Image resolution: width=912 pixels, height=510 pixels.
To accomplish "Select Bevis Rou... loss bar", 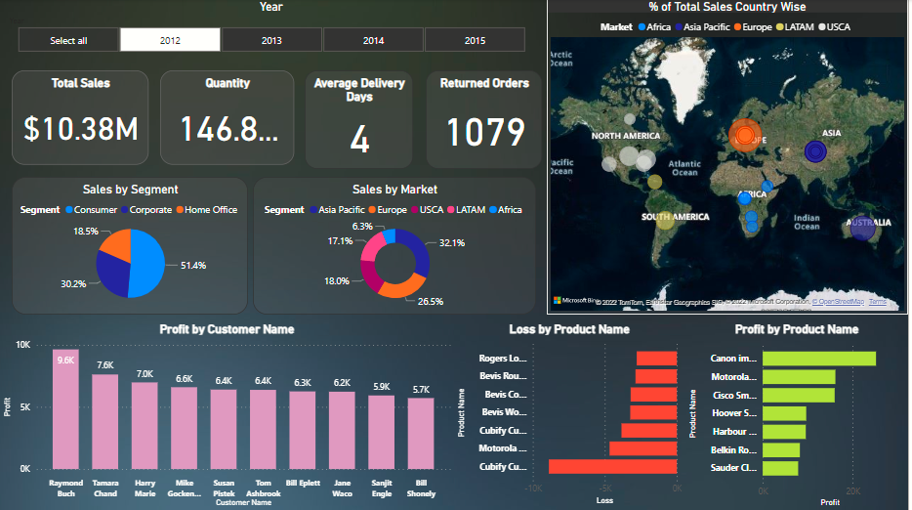I will 656,376.
